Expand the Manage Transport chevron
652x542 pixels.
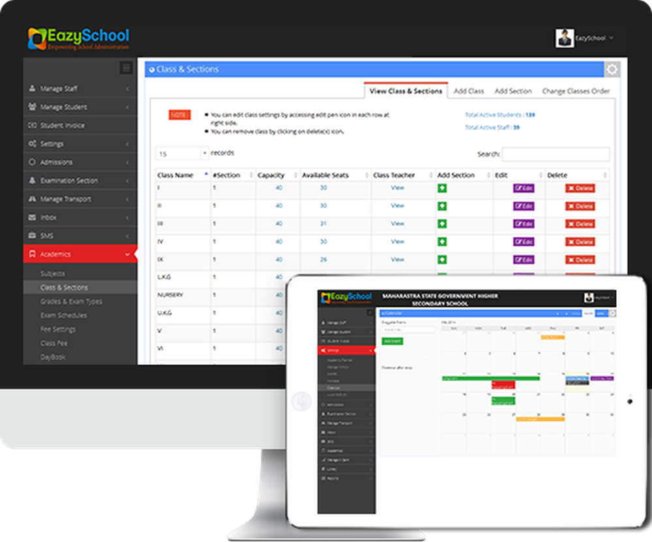[127, 199]
